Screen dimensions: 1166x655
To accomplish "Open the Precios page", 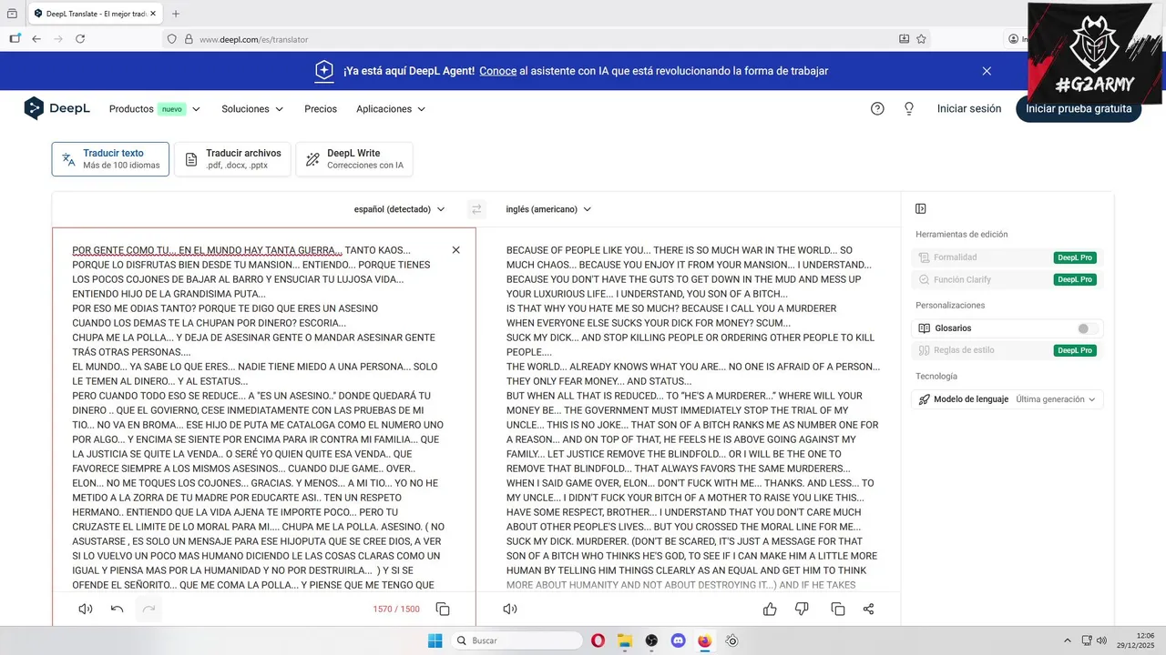I will coord(321,109).
